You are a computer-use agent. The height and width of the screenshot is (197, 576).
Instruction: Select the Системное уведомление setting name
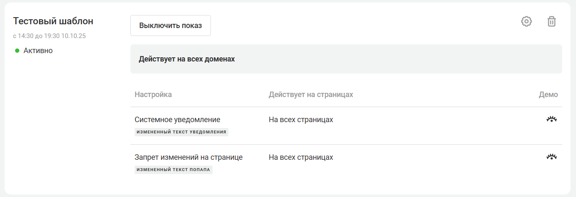pyautogui.click(x=177, y=120)
